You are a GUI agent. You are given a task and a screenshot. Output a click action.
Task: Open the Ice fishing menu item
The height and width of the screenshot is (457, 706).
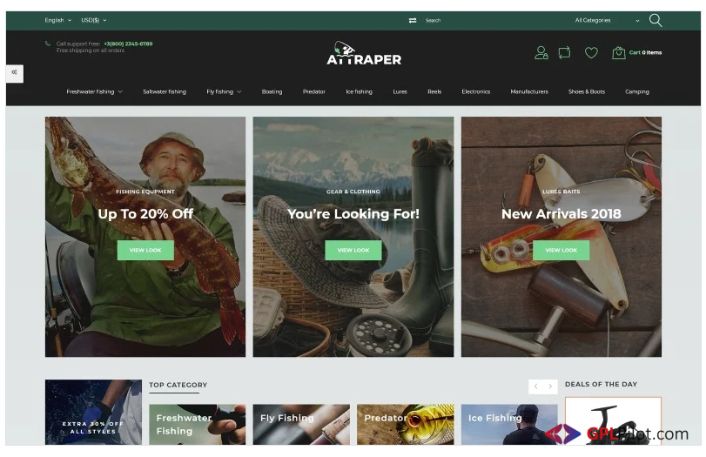point(359,92)
